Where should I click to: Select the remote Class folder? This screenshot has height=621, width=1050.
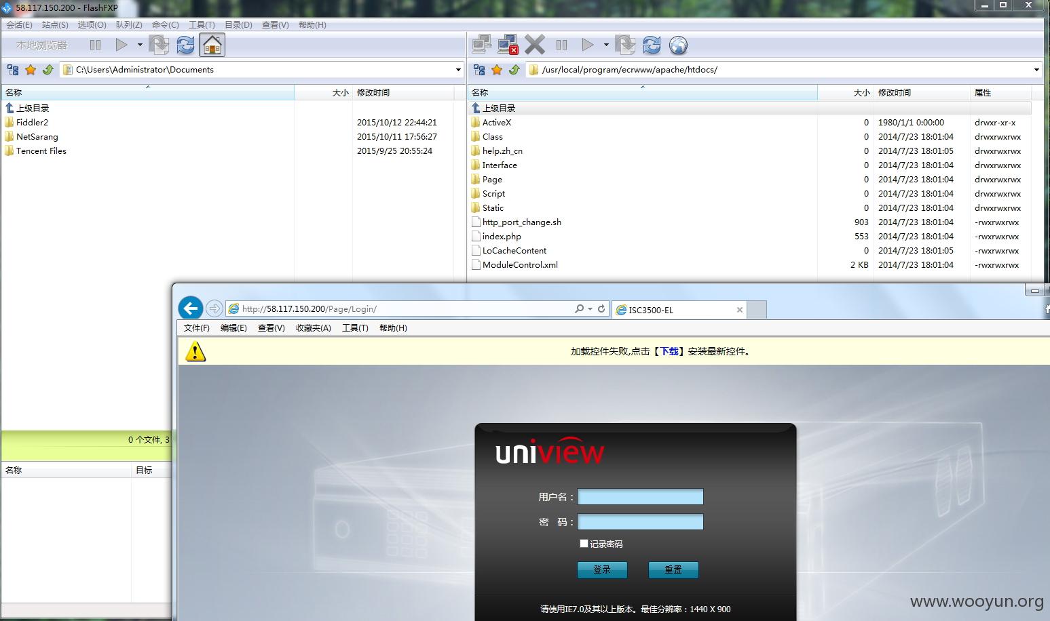click(493, 136)
